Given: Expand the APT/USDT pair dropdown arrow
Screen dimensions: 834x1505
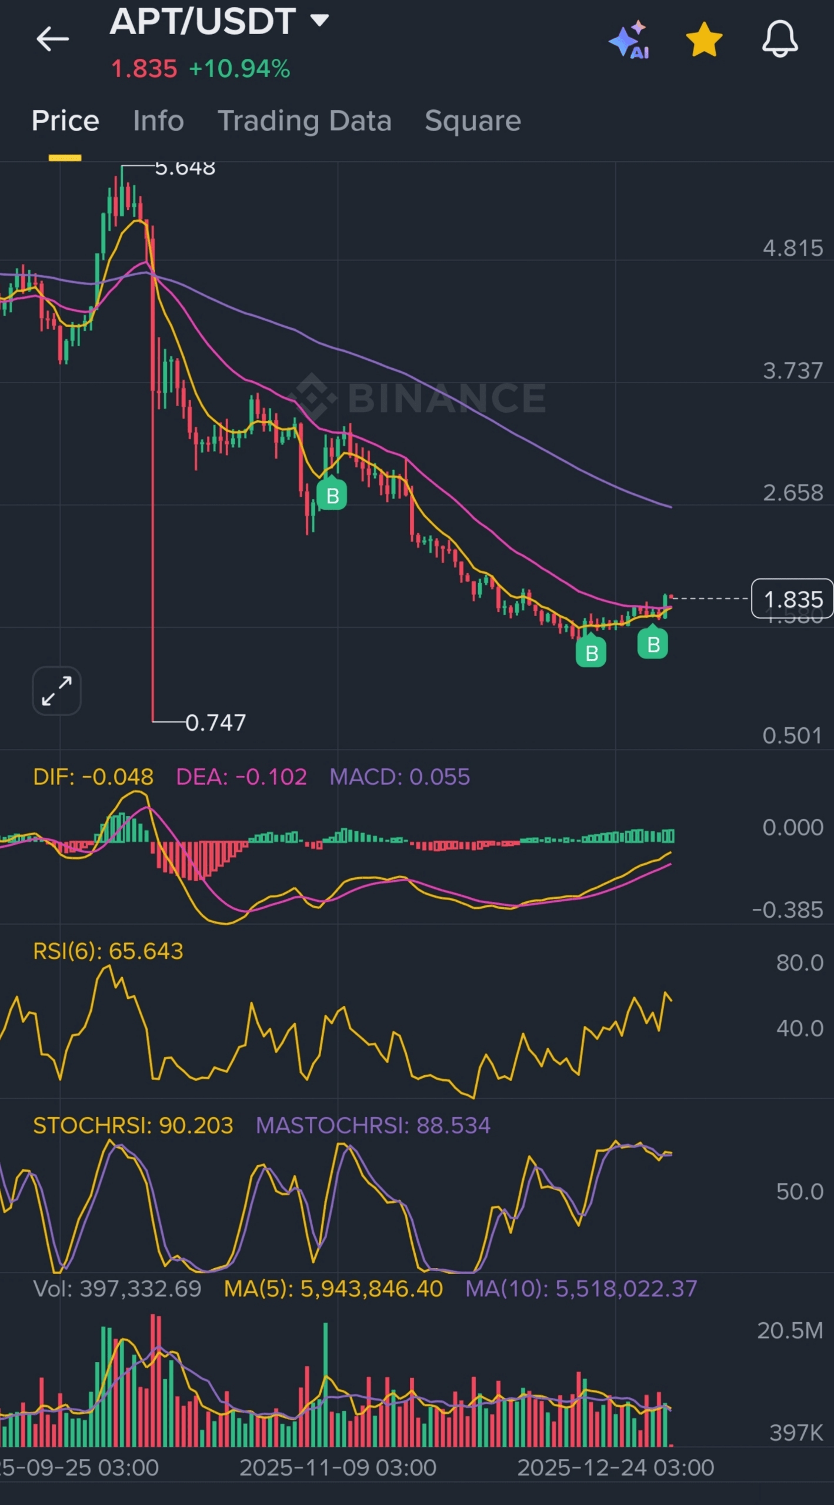Looking at the screenshot, I should pos(319,21).
